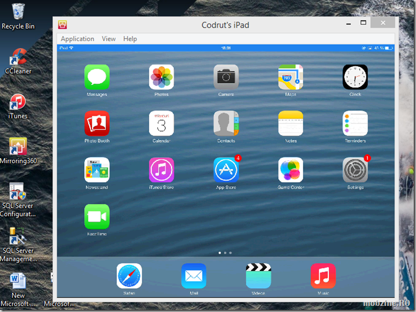Image resolution: width=416 pixels, height=312 pixels.
Task: Launch the Camera app
Action: pyautogui.click(x=226, y=77)
